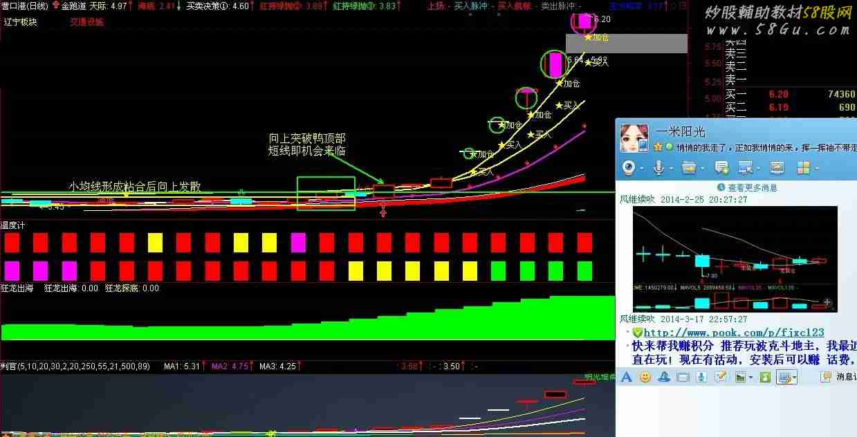This screenshot has height=437, width=857.
Task: Click the magenta square in 温度计 top row
Action: tap(298, 242)
